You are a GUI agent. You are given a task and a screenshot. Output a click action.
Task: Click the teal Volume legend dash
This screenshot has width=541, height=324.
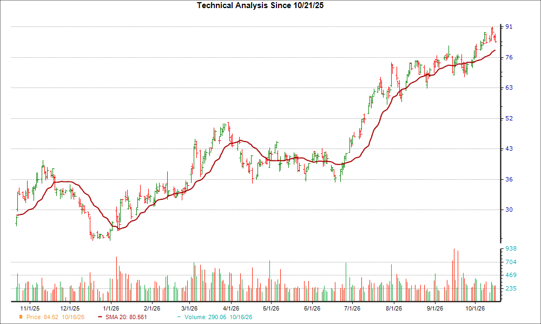[179, 317]
